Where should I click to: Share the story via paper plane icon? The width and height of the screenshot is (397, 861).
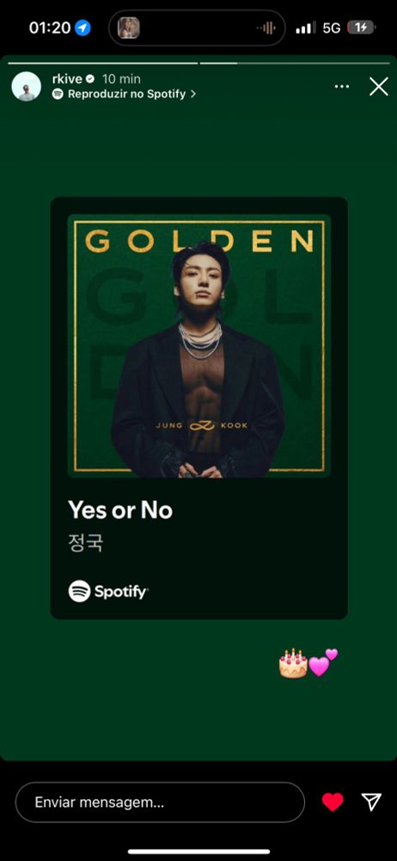click(x=371, y=802)
